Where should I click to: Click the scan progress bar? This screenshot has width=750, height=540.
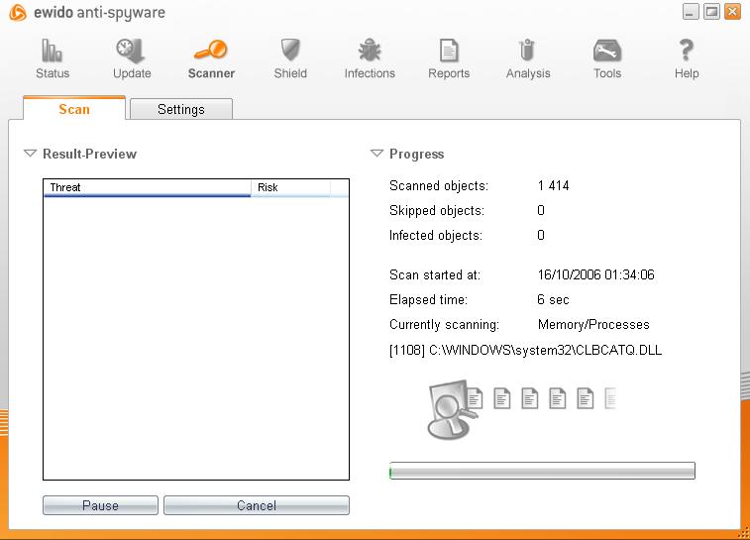tap(542, 471)
